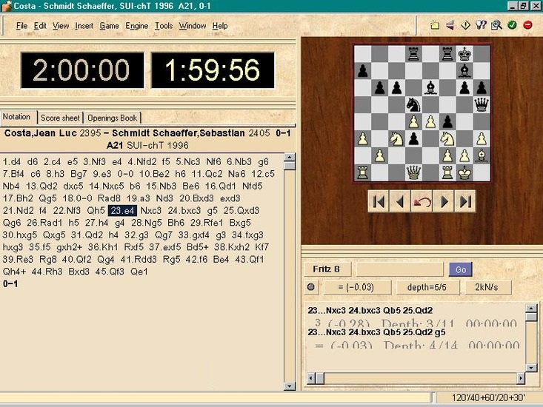Click the magnifying glass search icon

496,25
